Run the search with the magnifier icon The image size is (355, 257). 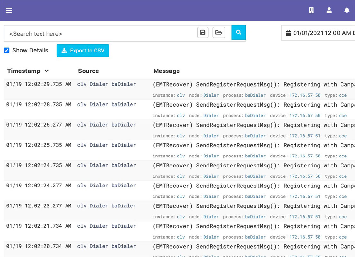tap(238, 32)
